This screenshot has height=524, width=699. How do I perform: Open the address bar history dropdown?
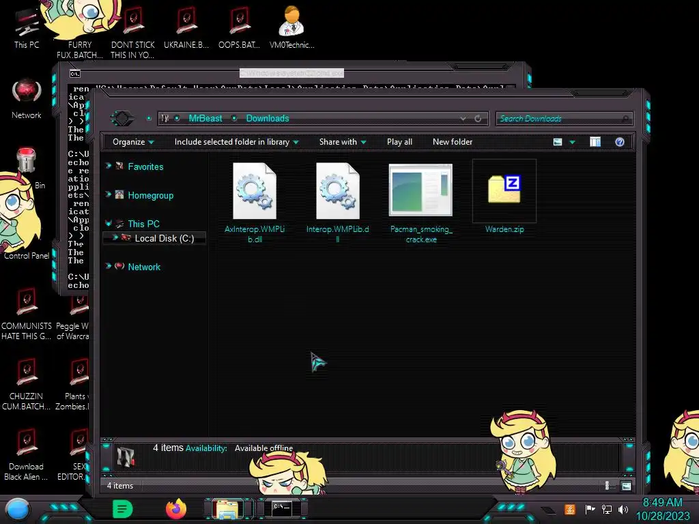(463, 119)
